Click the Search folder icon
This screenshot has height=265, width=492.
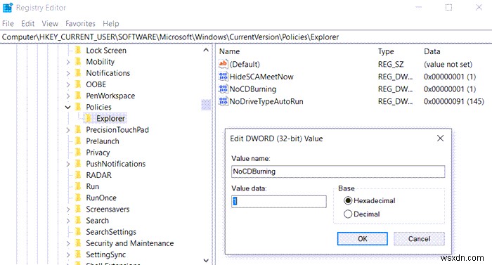tap(78, 221)
